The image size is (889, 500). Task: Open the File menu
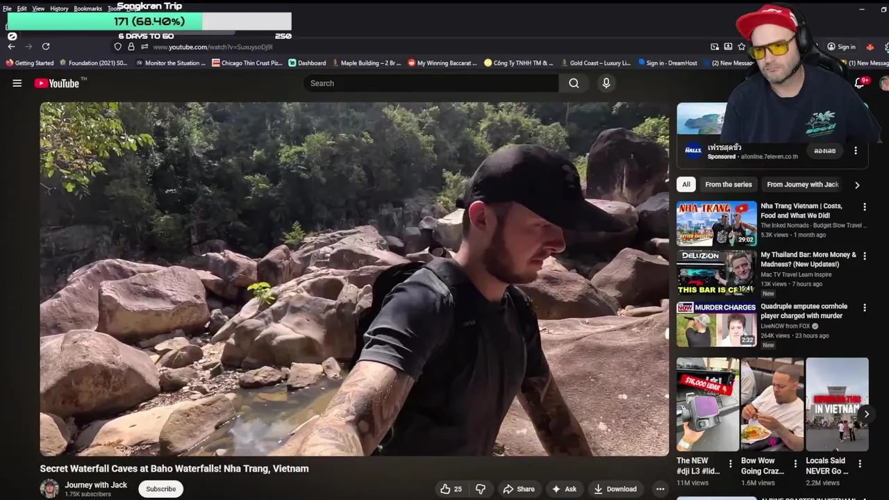coord(7,8)
